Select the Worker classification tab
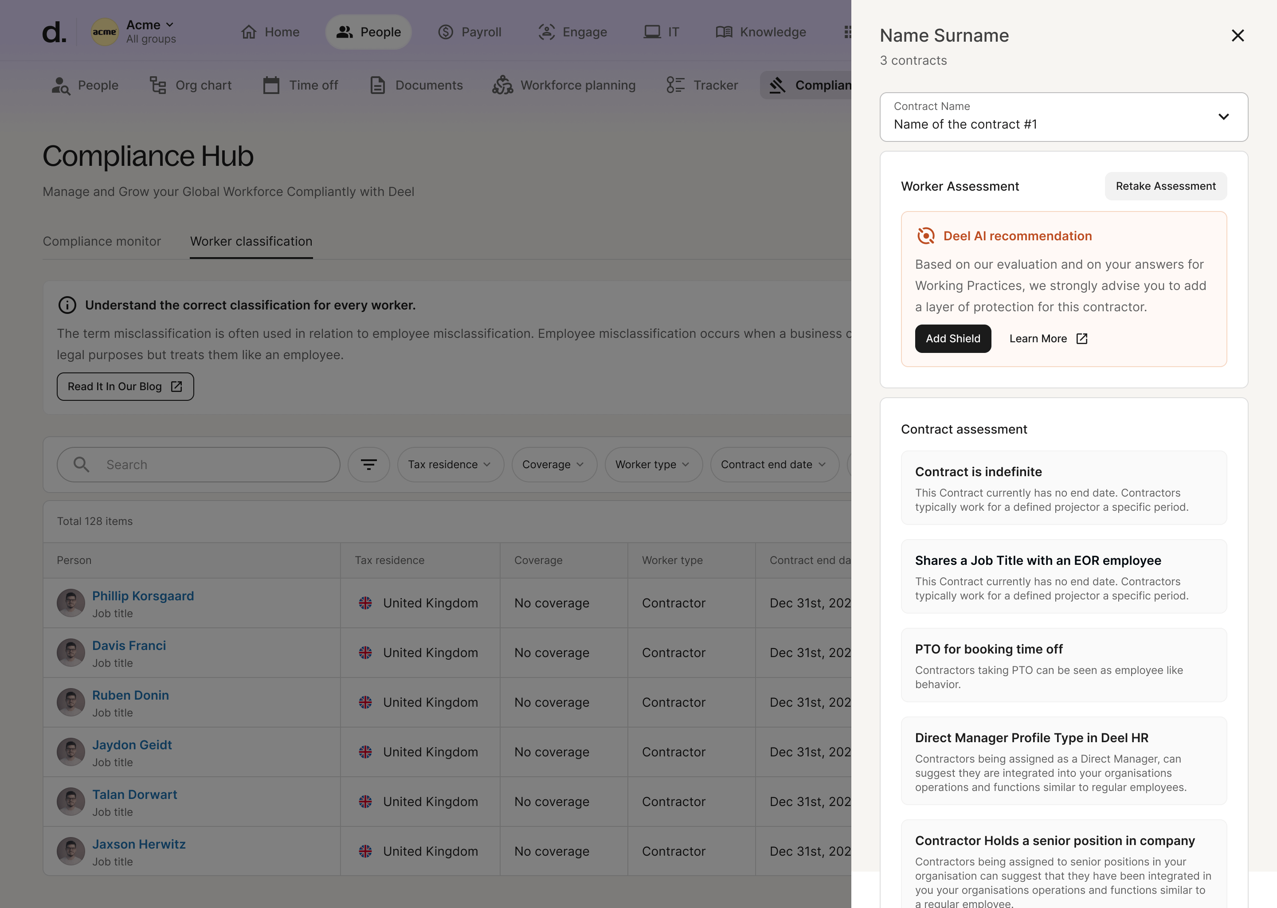Screen dimensions: 1277x908 (251, 241)
